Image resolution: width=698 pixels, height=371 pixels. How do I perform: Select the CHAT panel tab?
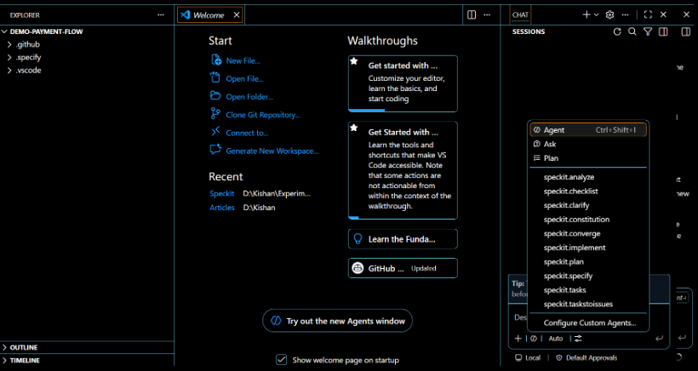tap(520, 14)
